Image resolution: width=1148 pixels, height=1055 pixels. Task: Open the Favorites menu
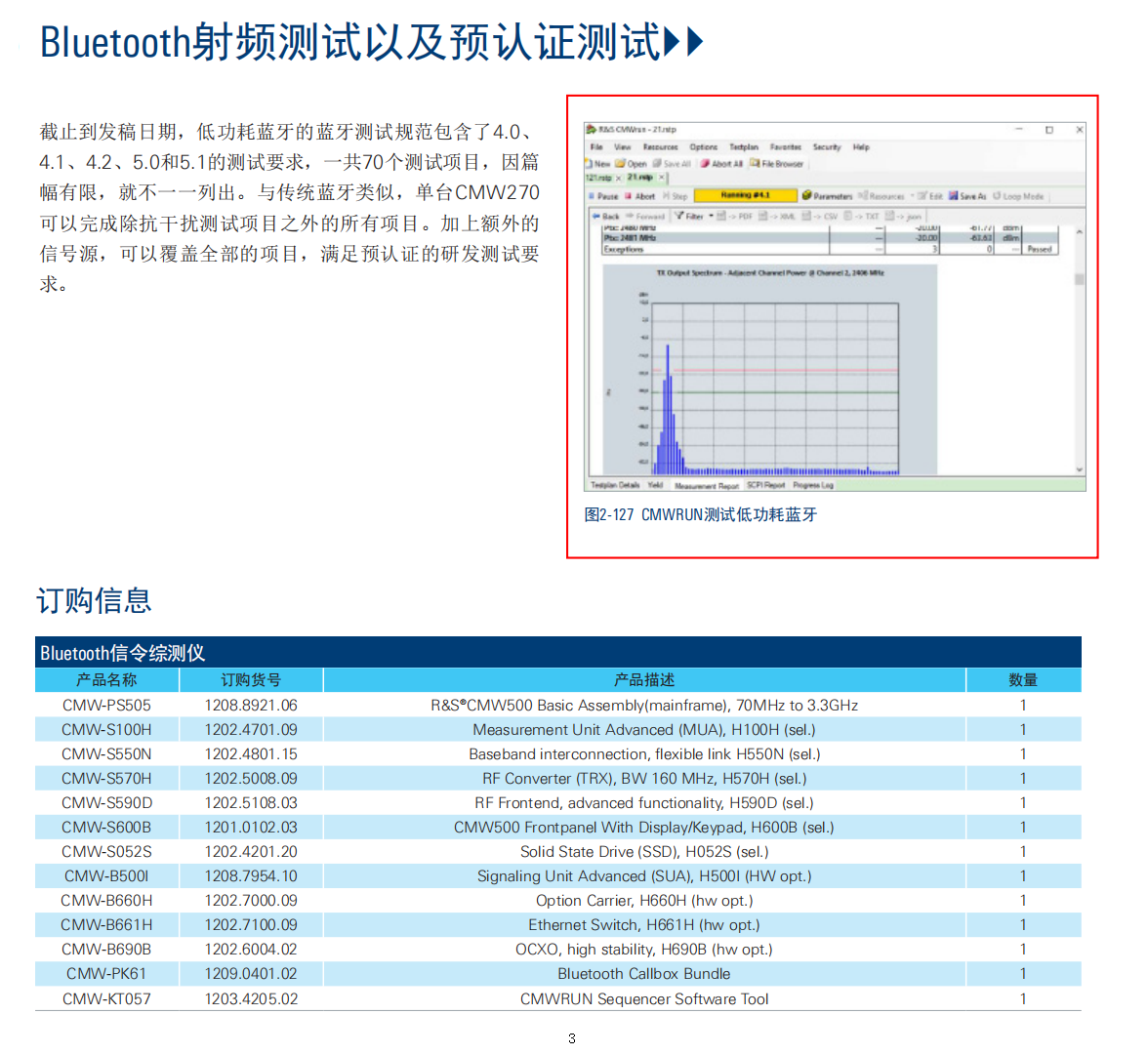786,147
